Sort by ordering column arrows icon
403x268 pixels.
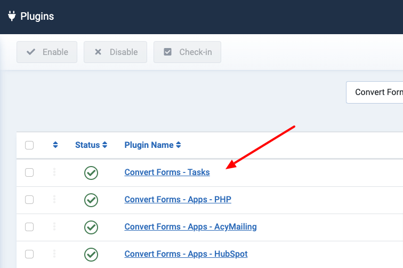pyautogui.click(x=55, y=145)
